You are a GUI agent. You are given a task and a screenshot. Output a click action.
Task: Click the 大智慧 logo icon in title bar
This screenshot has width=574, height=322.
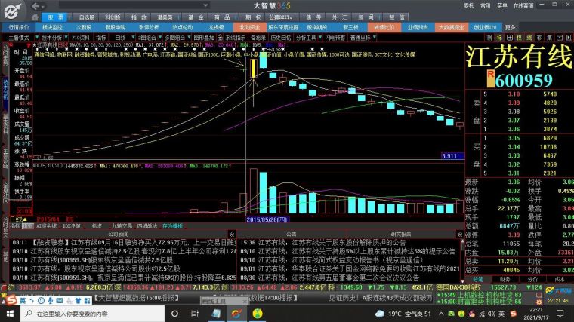click(12, 11)
